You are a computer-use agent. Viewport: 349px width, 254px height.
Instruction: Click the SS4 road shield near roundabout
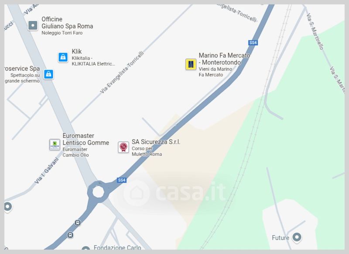click(122, 180)
